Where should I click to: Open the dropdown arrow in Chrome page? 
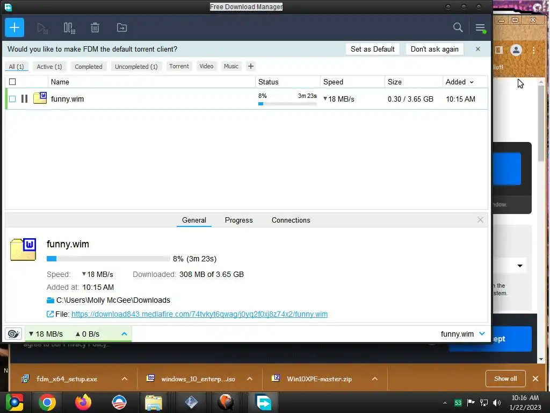coord(520,266)
